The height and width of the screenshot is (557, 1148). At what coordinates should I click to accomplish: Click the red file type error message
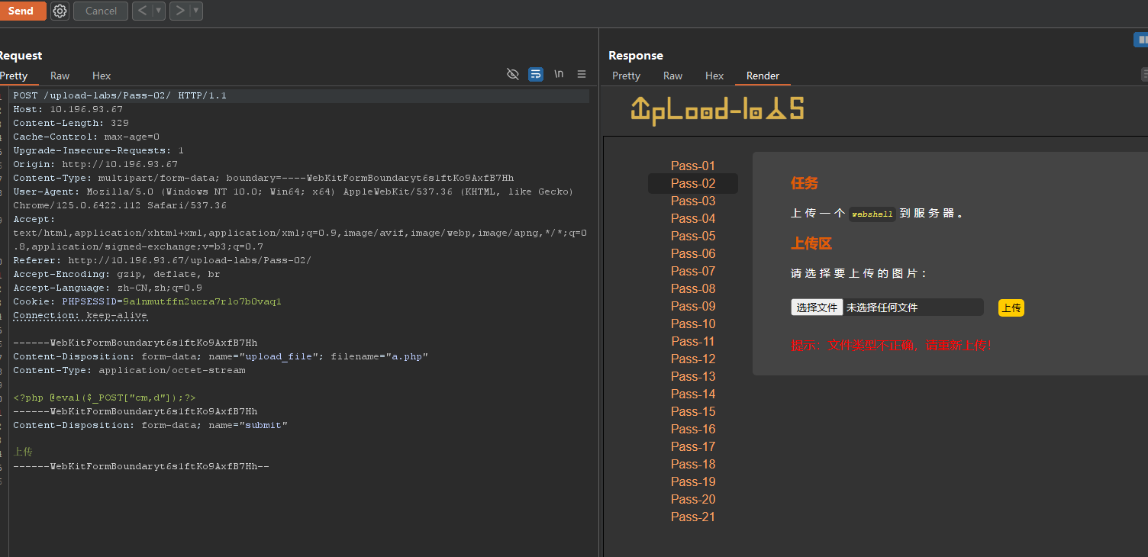pos(892,346)
